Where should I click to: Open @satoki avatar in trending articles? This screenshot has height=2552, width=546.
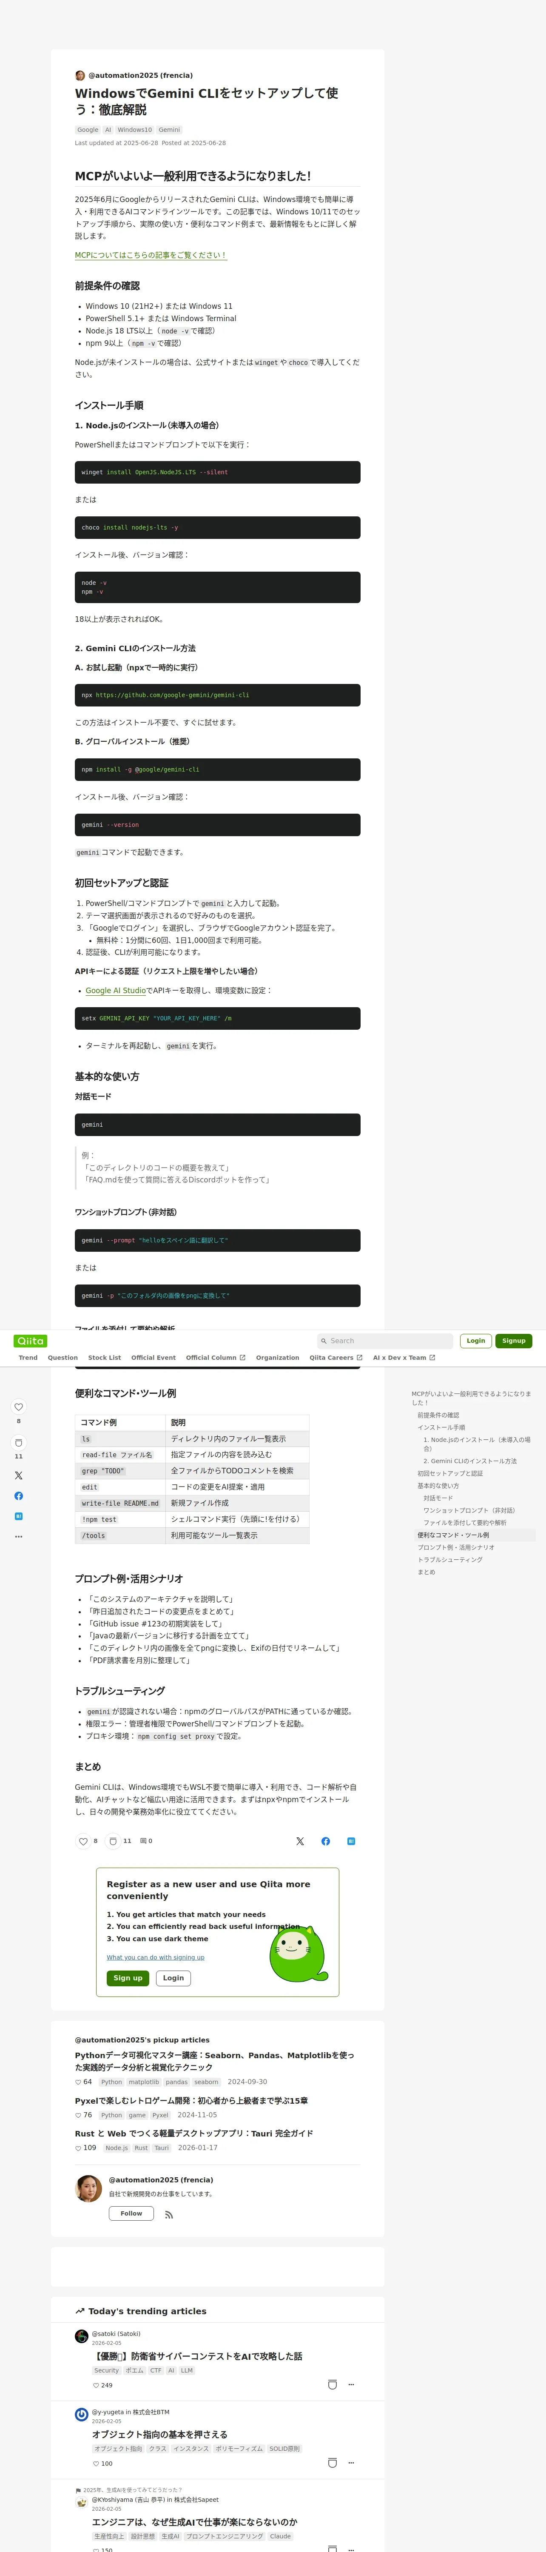pyautogui.click(x=81, y=2336)
